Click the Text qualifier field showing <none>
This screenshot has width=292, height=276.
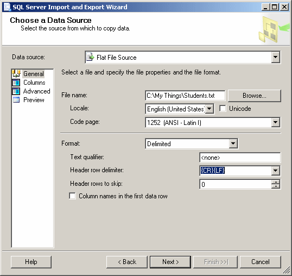pos(240,158)
